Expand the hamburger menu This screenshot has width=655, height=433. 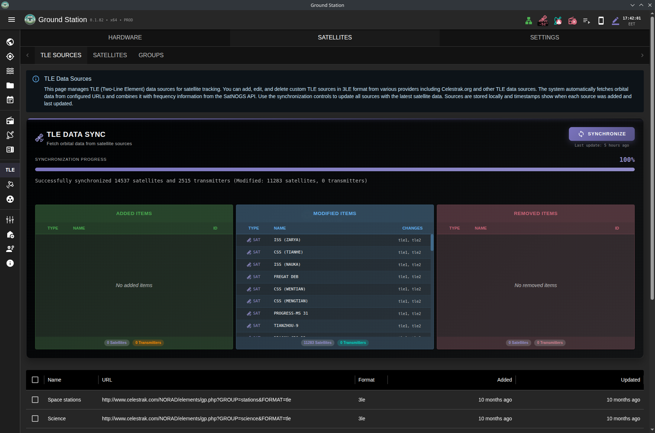(12, 20)
